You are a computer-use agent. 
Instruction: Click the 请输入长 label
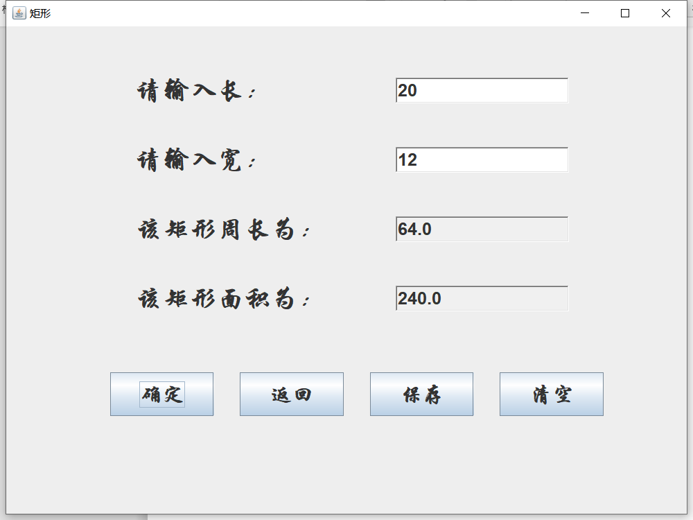coord(197,91)
